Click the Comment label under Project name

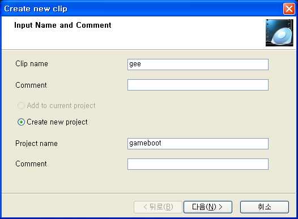(x=31, y=164)
